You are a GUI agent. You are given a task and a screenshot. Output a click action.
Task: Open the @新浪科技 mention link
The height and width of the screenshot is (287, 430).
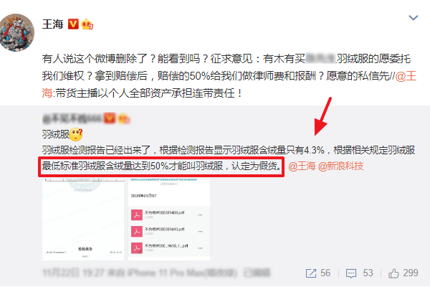coord(341,166)
